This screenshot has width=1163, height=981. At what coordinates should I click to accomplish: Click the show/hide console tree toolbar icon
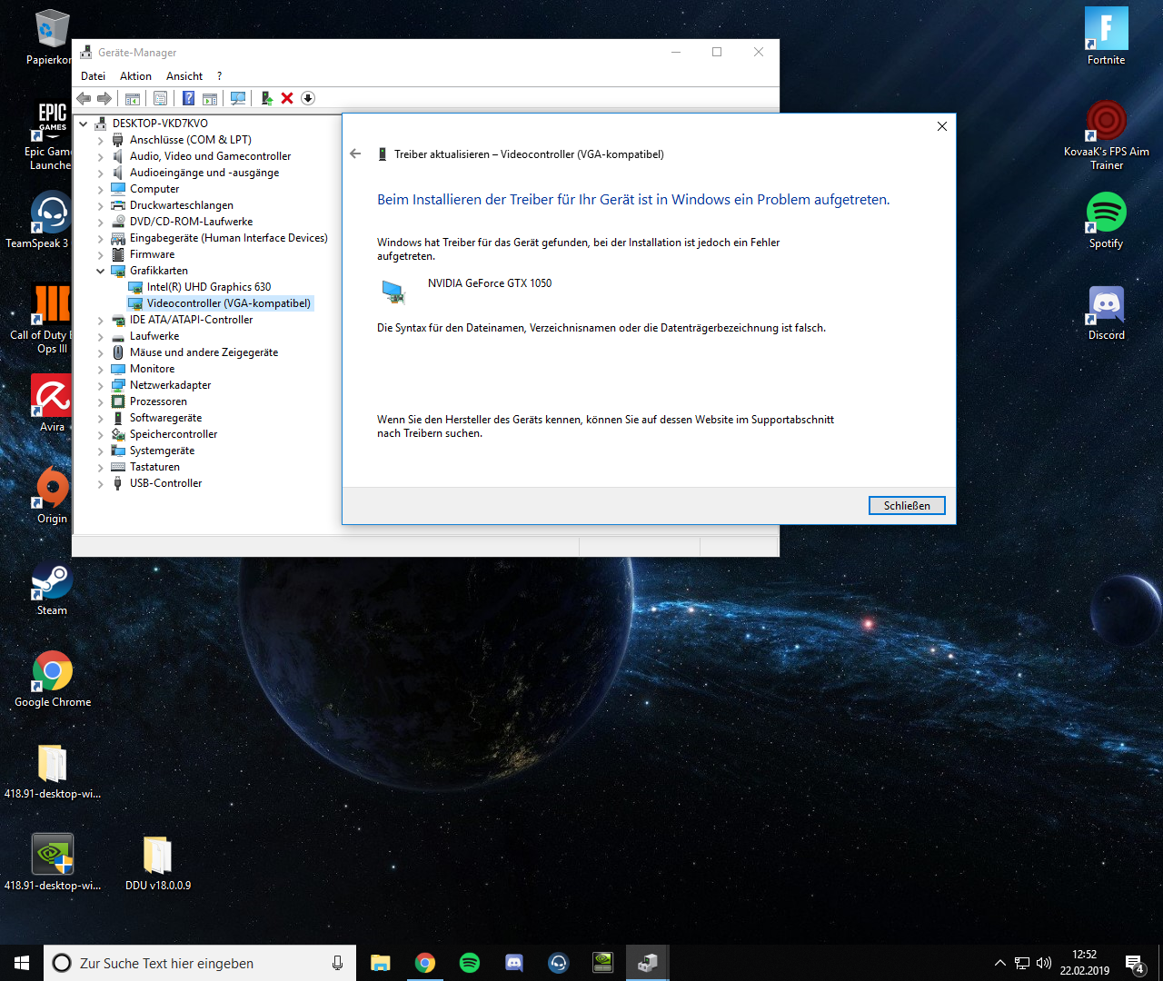[133, 98]
